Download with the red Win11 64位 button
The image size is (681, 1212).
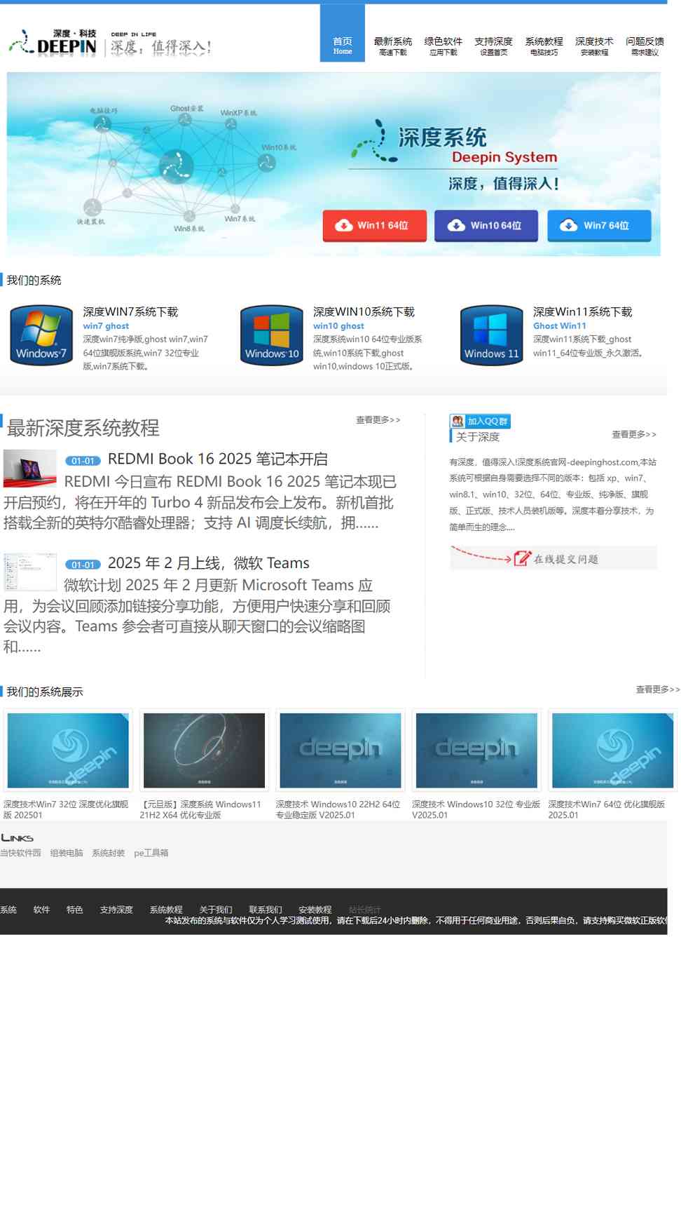coord(375,226)
